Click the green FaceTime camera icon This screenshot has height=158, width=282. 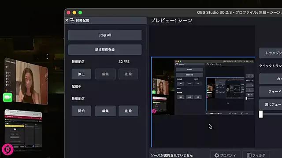tap(8, 97)
